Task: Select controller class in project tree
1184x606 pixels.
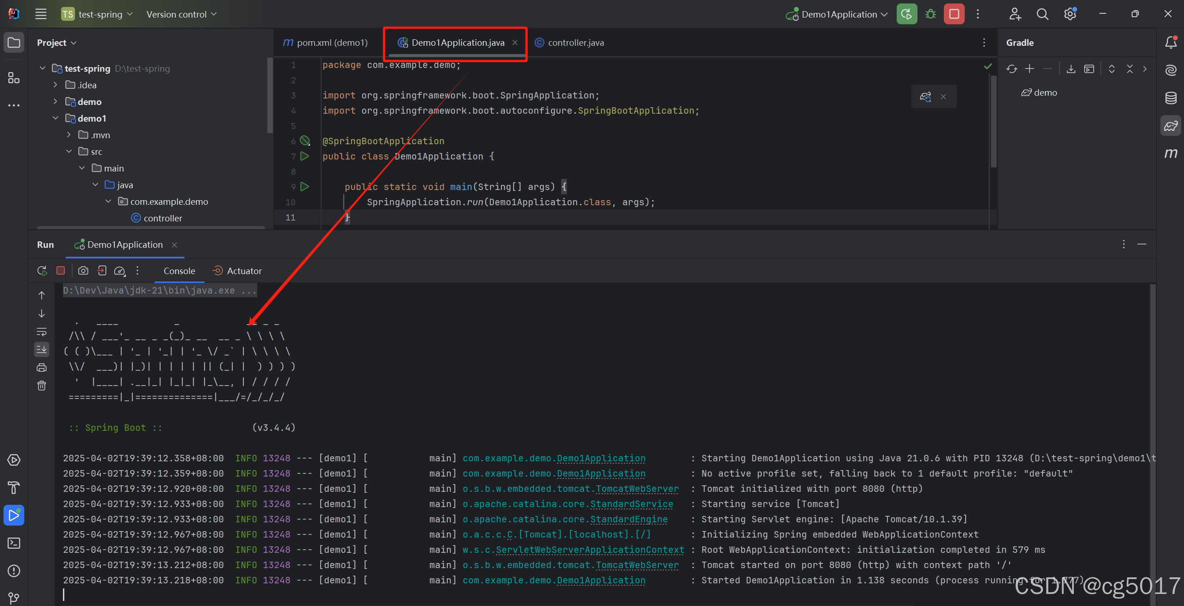Action: [x=162, y=218]
